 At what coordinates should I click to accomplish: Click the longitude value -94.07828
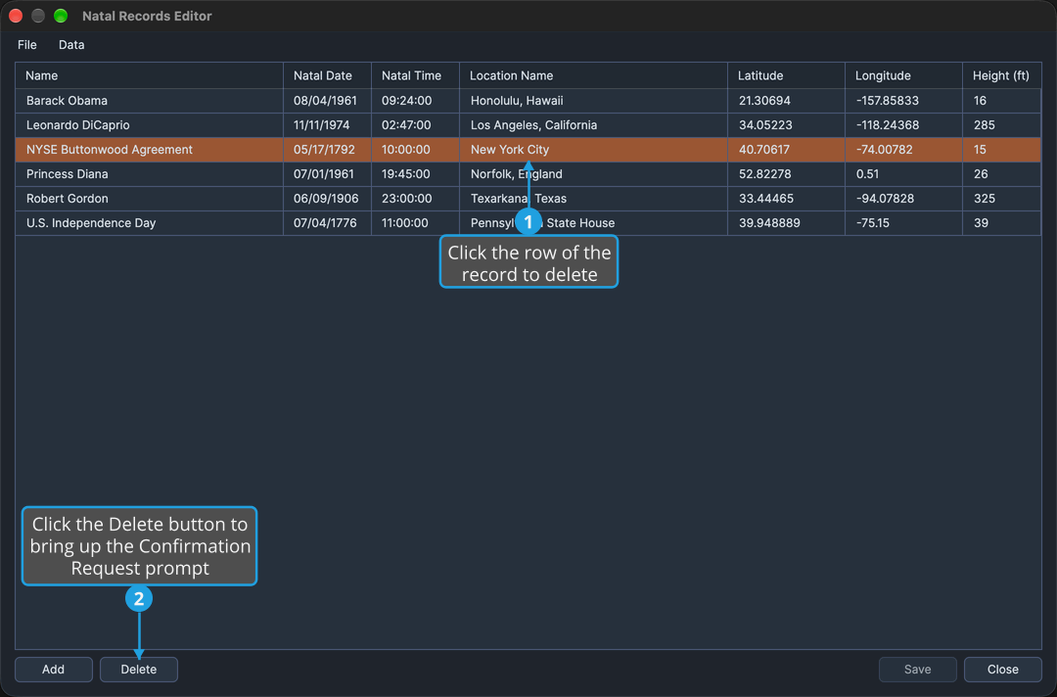[x=903, y=199]
